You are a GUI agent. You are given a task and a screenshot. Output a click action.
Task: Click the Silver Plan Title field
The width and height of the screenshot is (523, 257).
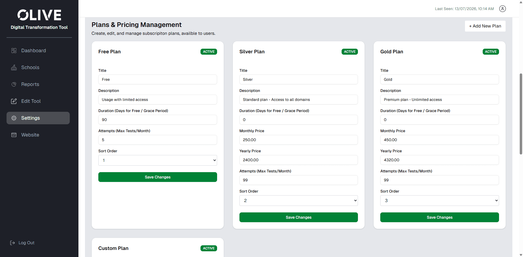(x=299, y=79)
